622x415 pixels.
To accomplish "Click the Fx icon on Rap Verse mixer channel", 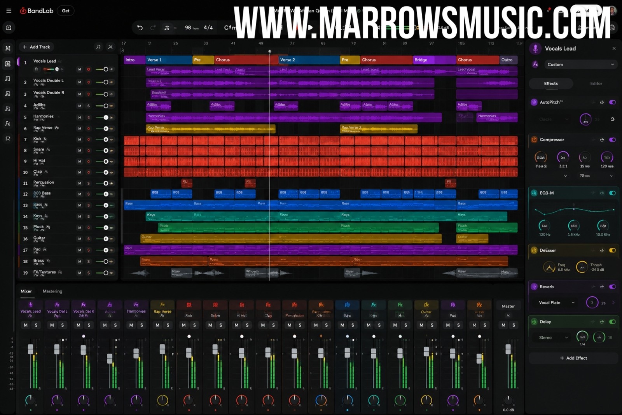I will (x=162, y=305).
